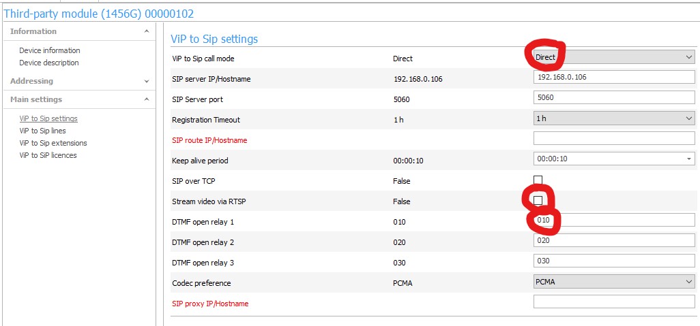Click the DTMF open relay 2 field
This screenshot has height=326, width=700.
(x=613, y=241)
